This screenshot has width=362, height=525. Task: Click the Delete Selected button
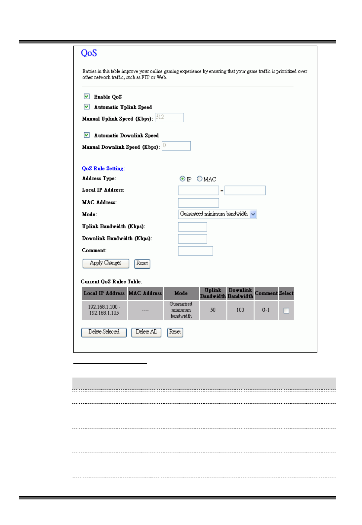tap(104, 332)
